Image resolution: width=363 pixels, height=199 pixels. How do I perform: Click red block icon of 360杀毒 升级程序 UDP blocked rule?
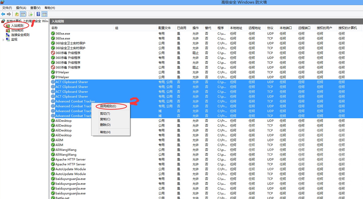tap(53, 67)
